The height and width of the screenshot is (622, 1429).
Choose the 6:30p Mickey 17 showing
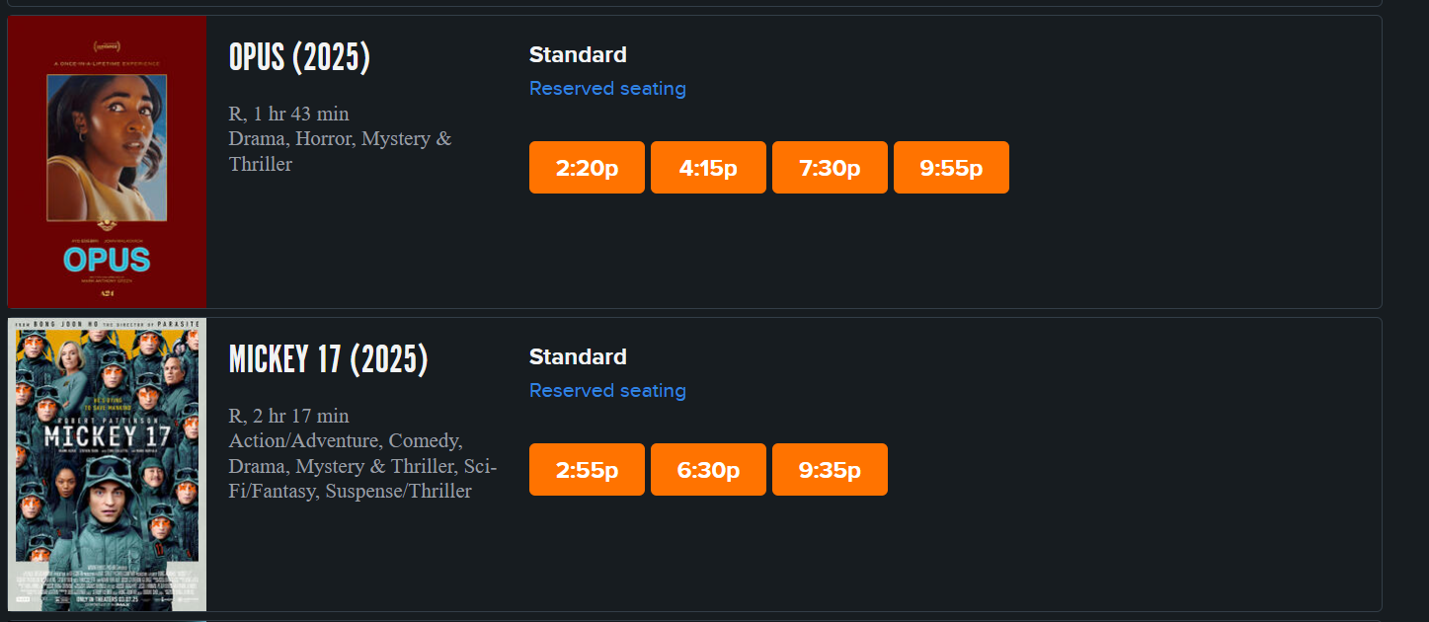708,470
